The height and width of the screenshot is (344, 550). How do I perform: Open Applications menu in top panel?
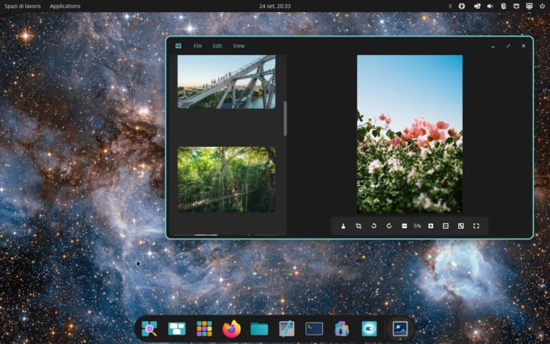coord(65,6)
